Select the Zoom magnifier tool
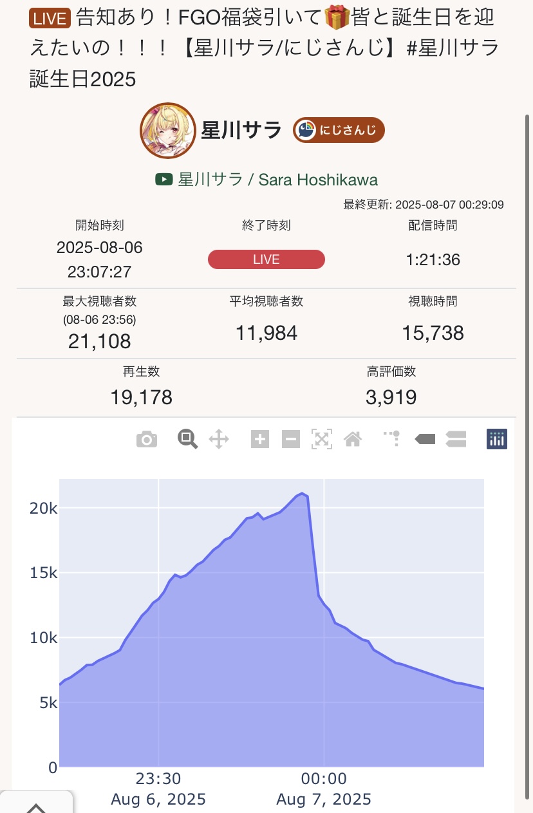 coord(187,440)
